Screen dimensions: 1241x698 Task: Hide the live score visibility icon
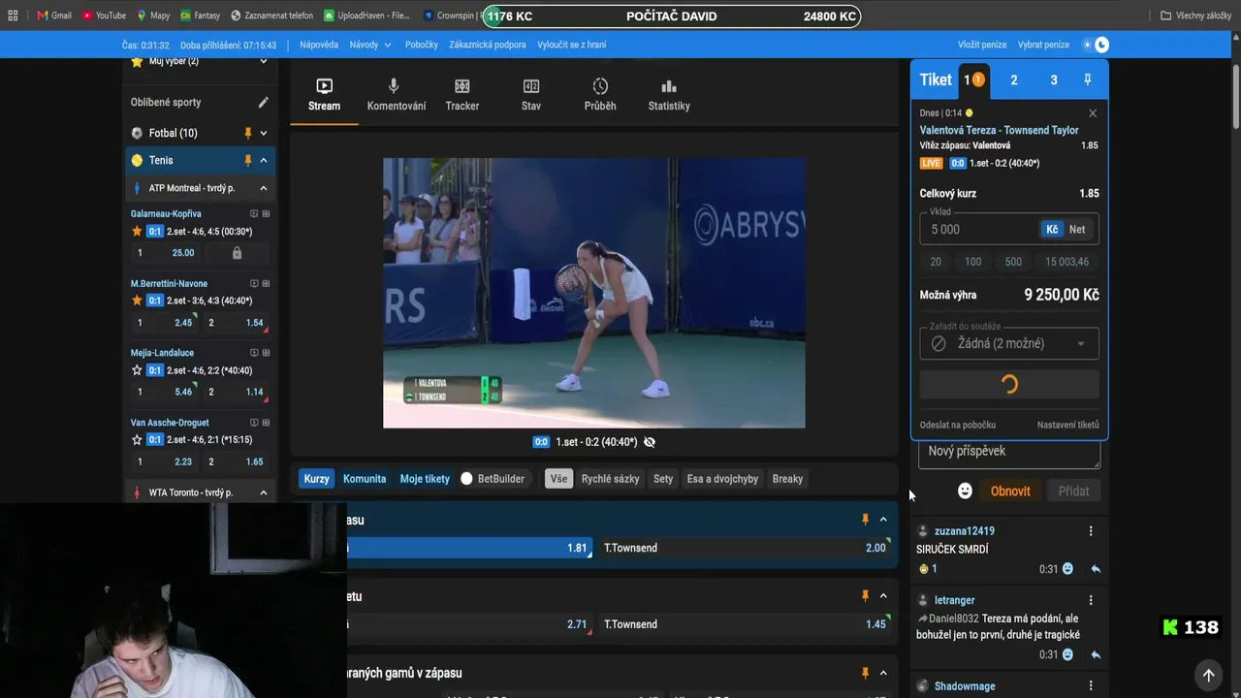pyautogui.click(x=650, y=442)
